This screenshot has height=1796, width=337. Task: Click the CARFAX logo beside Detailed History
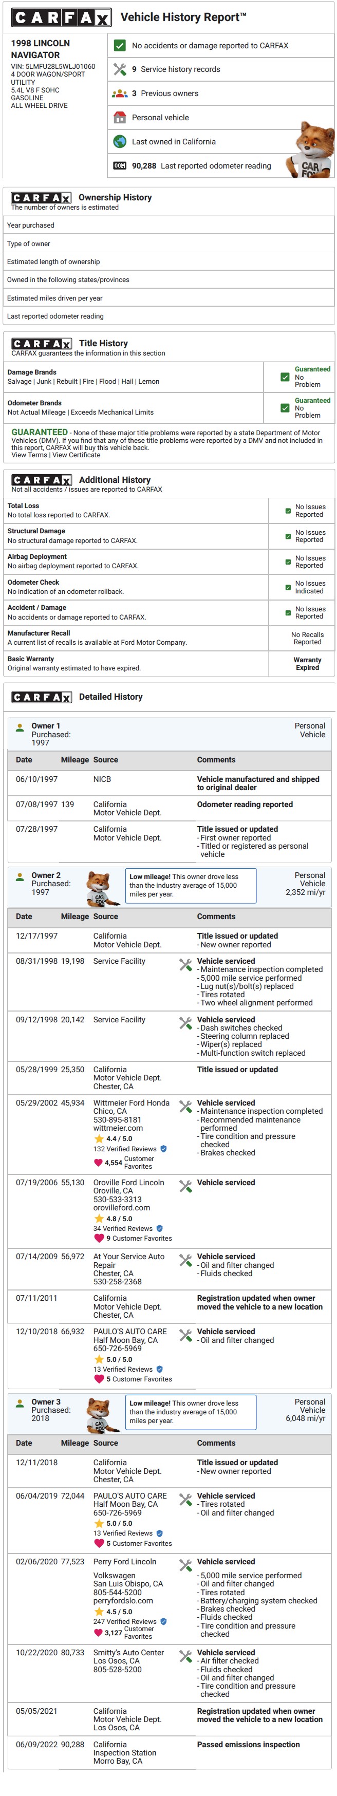coord(41,697)
